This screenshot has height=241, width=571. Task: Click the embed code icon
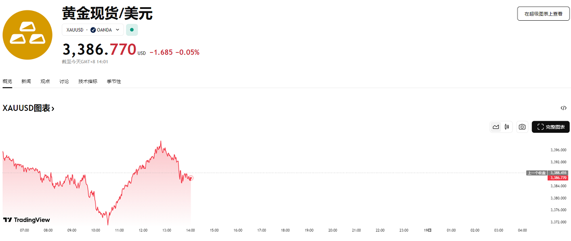click(x=563, y=108)
